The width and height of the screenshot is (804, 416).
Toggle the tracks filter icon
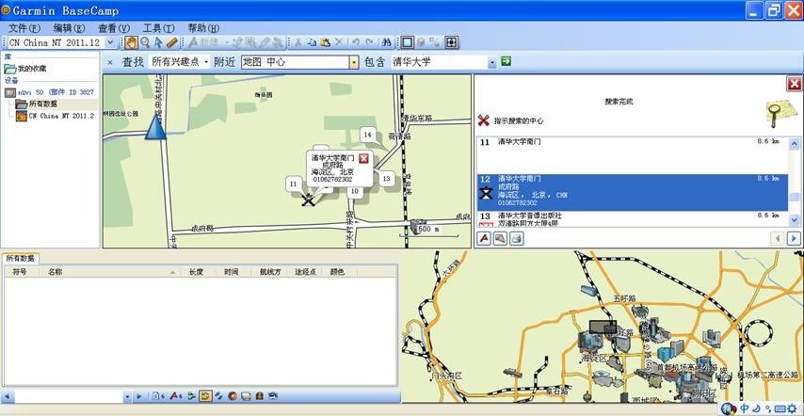[x=218, y=396]
